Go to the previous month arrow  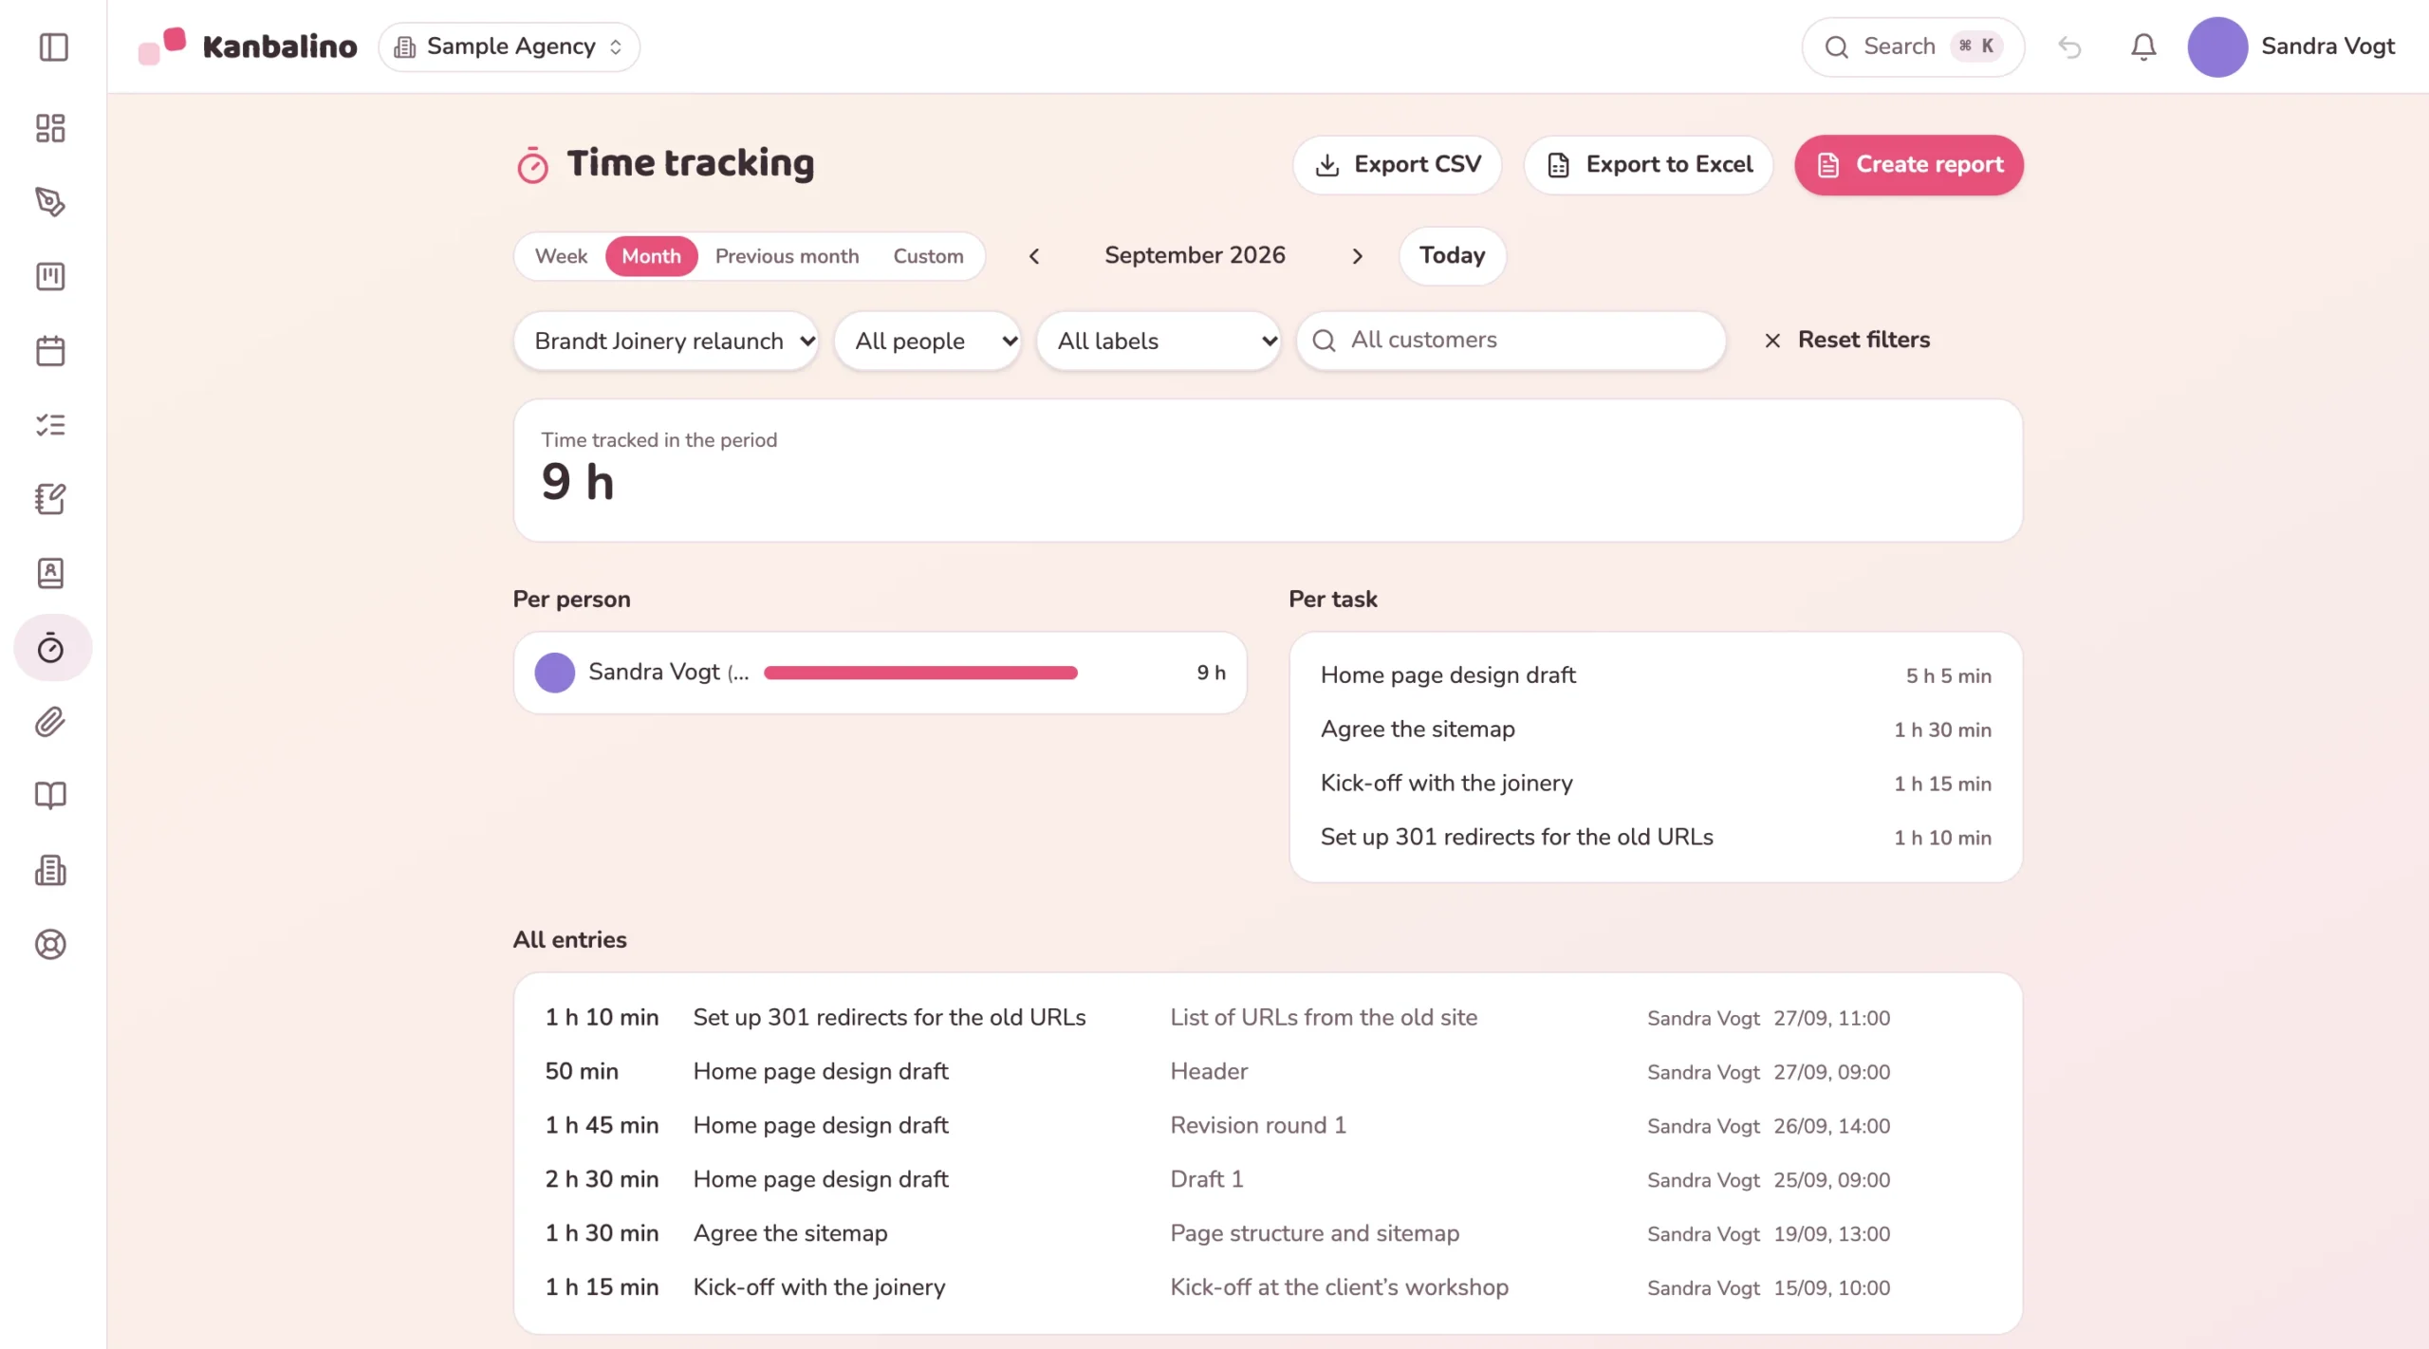[1034, 256]
